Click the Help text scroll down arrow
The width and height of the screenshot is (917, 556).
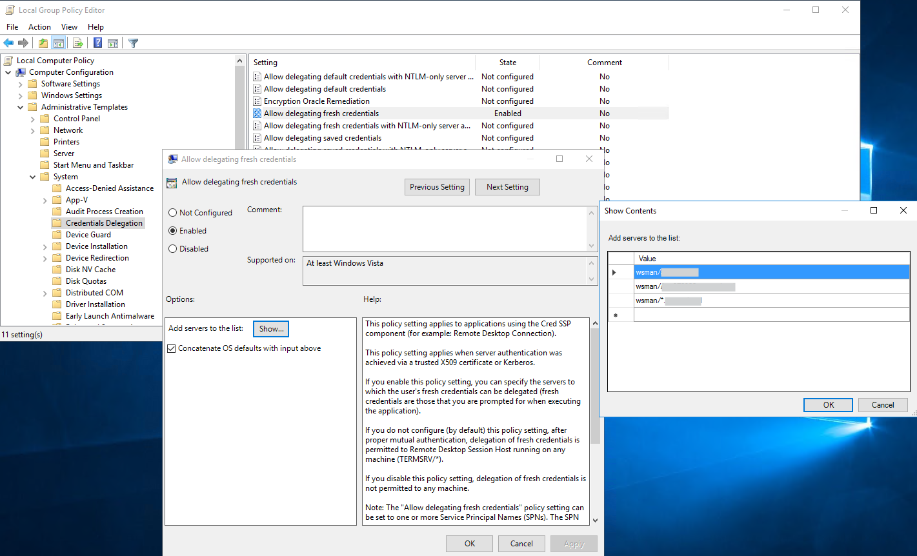click(x=595, y=521)
